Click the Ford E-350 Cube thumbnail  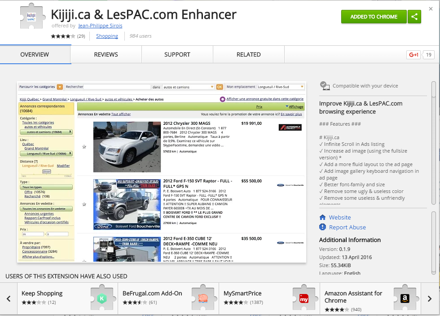click(x=127, y=249)
